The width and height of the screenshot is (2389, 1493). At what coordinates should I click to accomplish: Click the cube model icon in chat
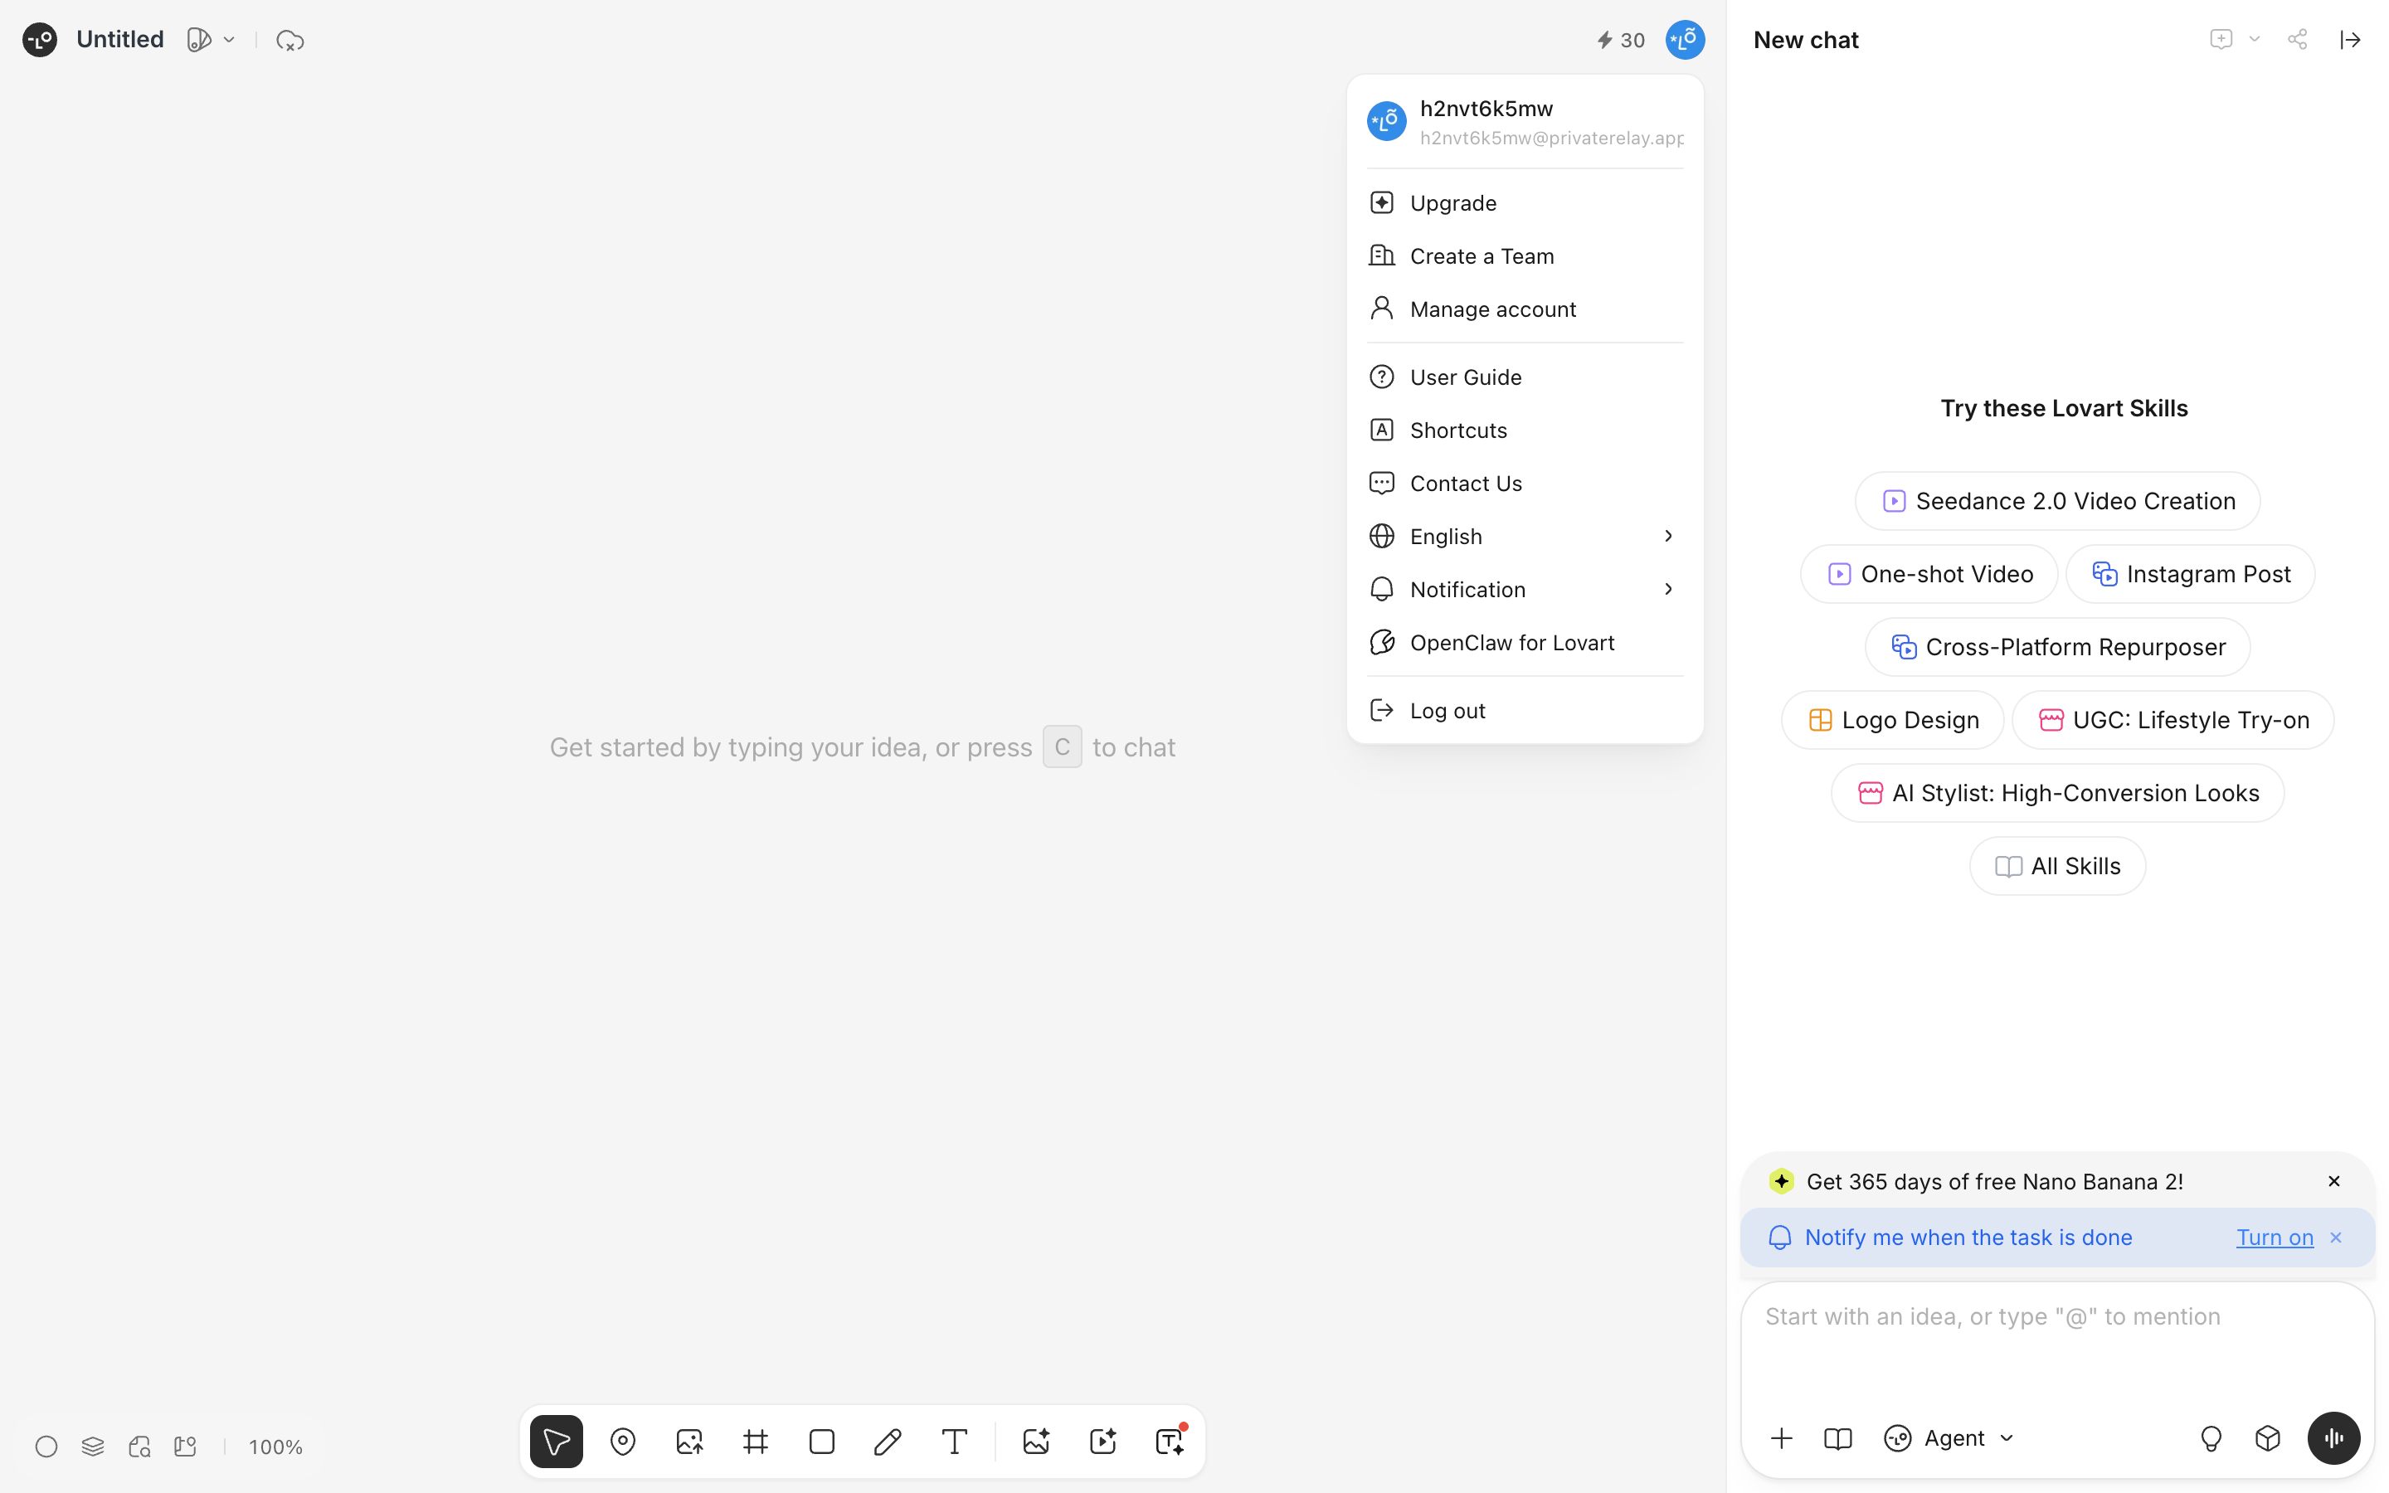tap(2268, 1437)
